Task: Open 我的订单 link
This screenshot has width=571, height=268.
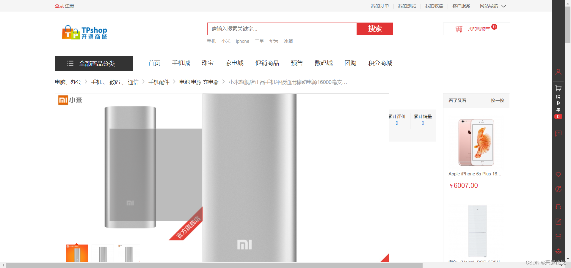Action: click(x=380, y=6)
